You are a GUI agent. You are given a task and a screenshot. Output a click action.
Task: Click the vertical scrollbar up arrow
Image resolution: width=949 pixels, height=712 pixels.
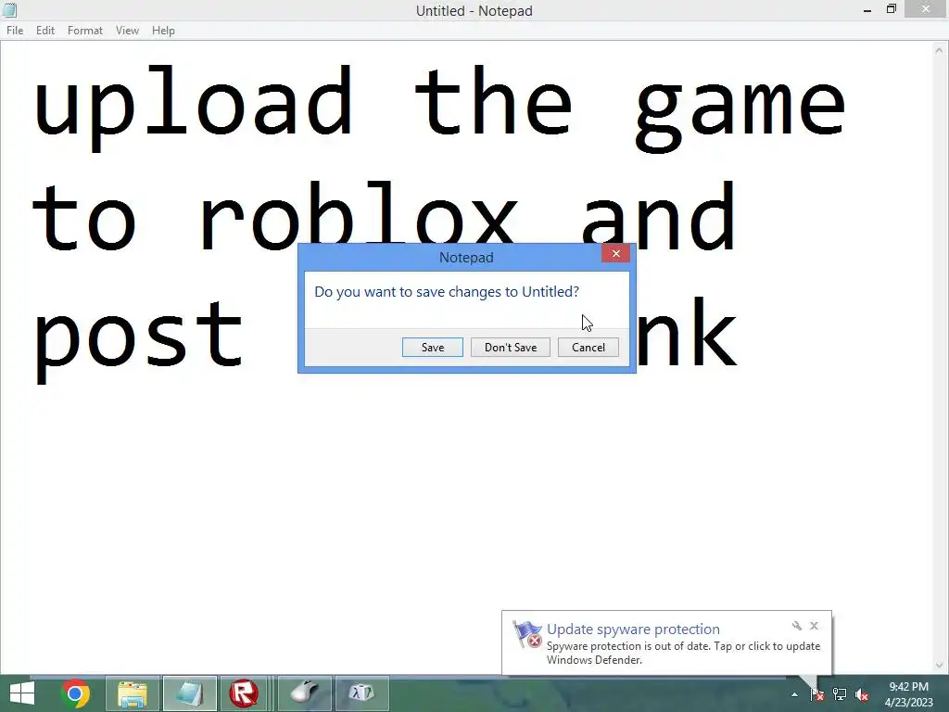click(x=940, y=51)
